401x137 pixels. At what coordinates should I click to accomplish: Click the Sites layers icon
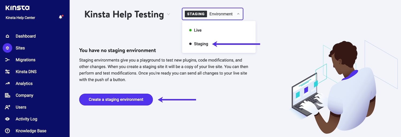click(7, 48)
